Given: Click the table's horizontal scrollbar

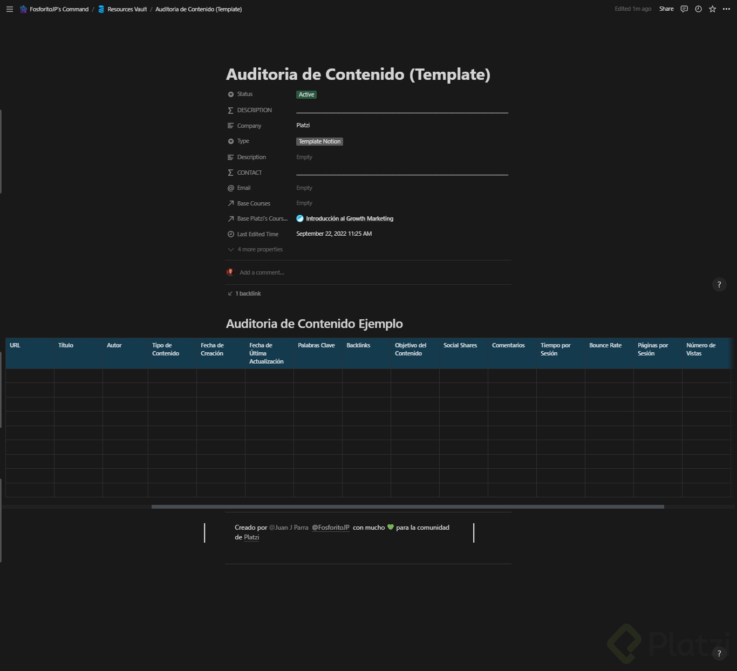Looking at the screenshot, I should pos(407,507).
